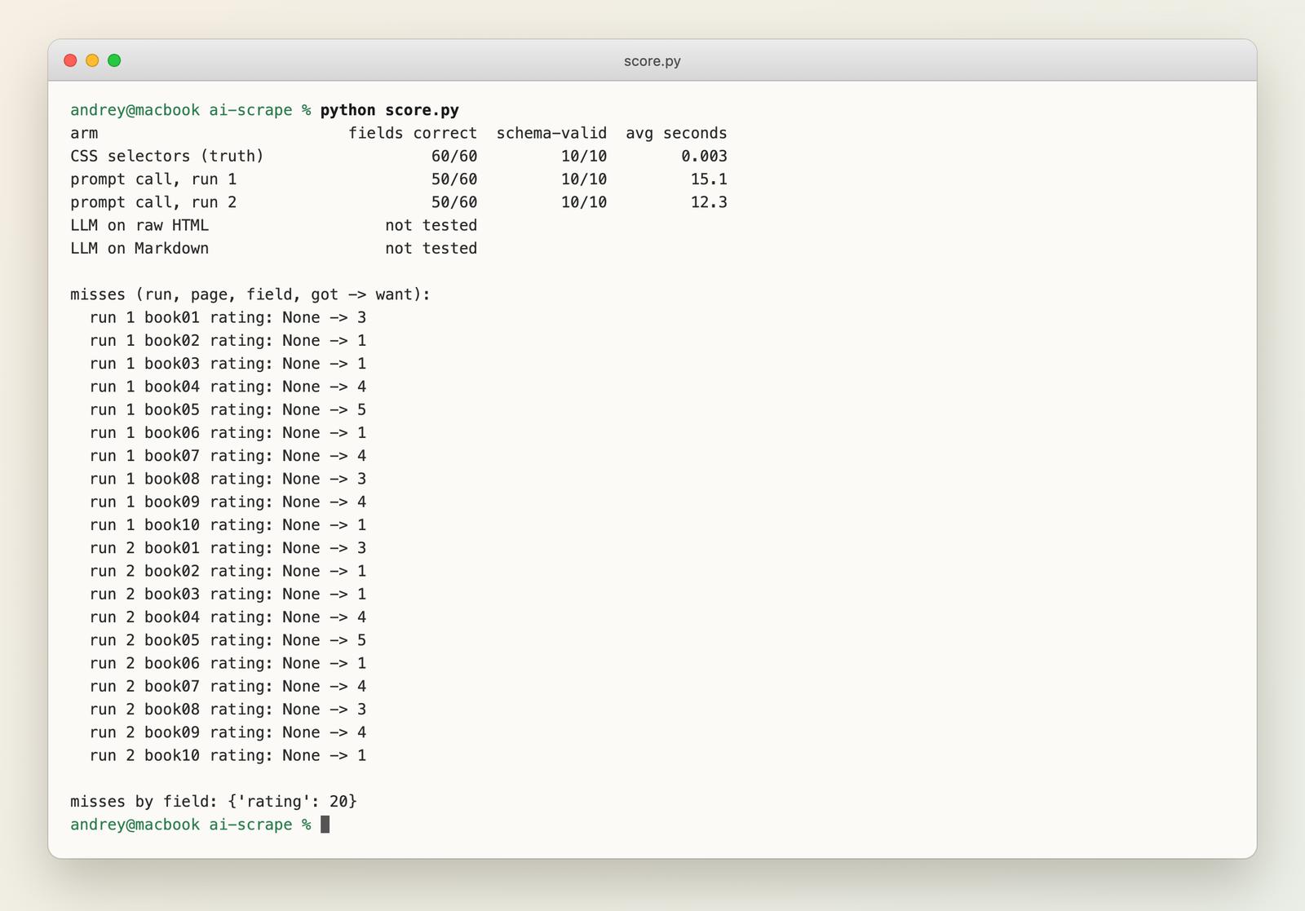Click the 'run 2 book01 rating' miss line
Image resolution: width=1305 pixels, height=911 pixels.
tap(228, 548)
